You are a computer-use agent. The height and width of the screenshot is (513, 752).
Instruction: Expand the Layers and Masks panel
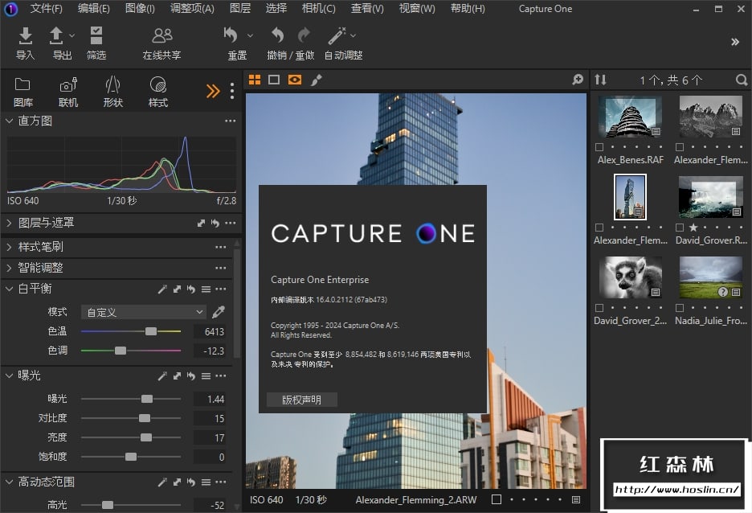pos(10,223)
